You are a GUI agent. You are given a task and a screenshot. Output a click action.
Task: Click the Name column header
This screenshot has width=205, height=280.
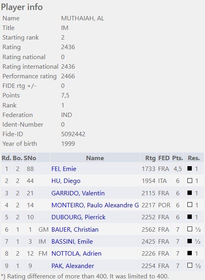pyautogui.click(x=95, y=158)
